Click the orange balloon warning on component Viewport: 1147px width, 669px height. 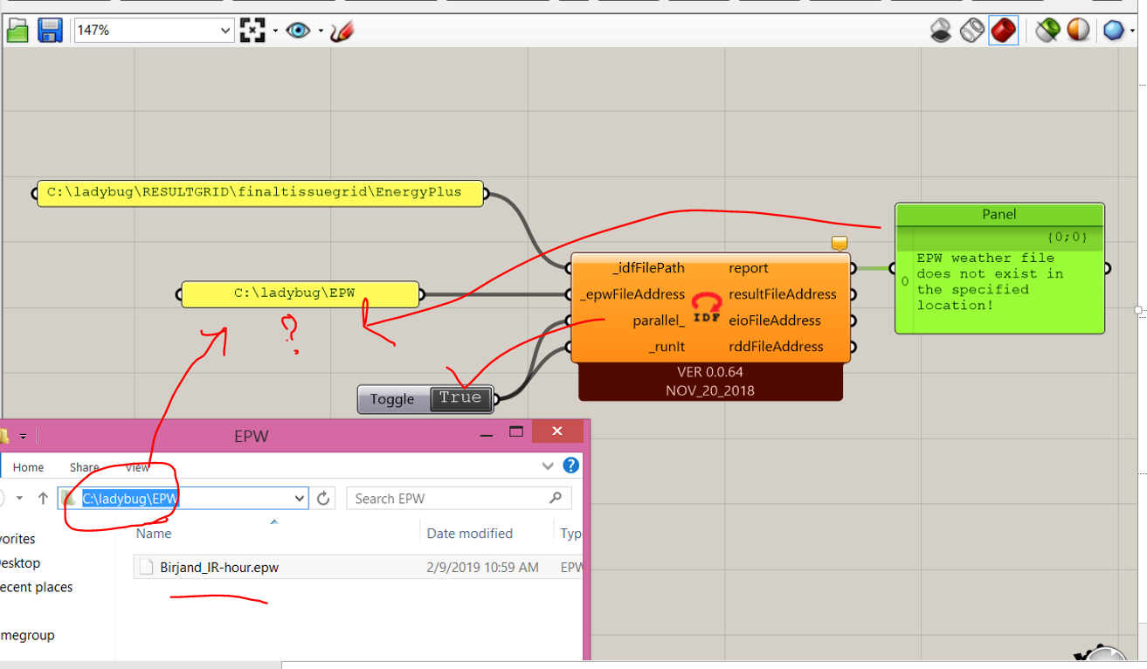pyautogui.click(x=840, y=244)
